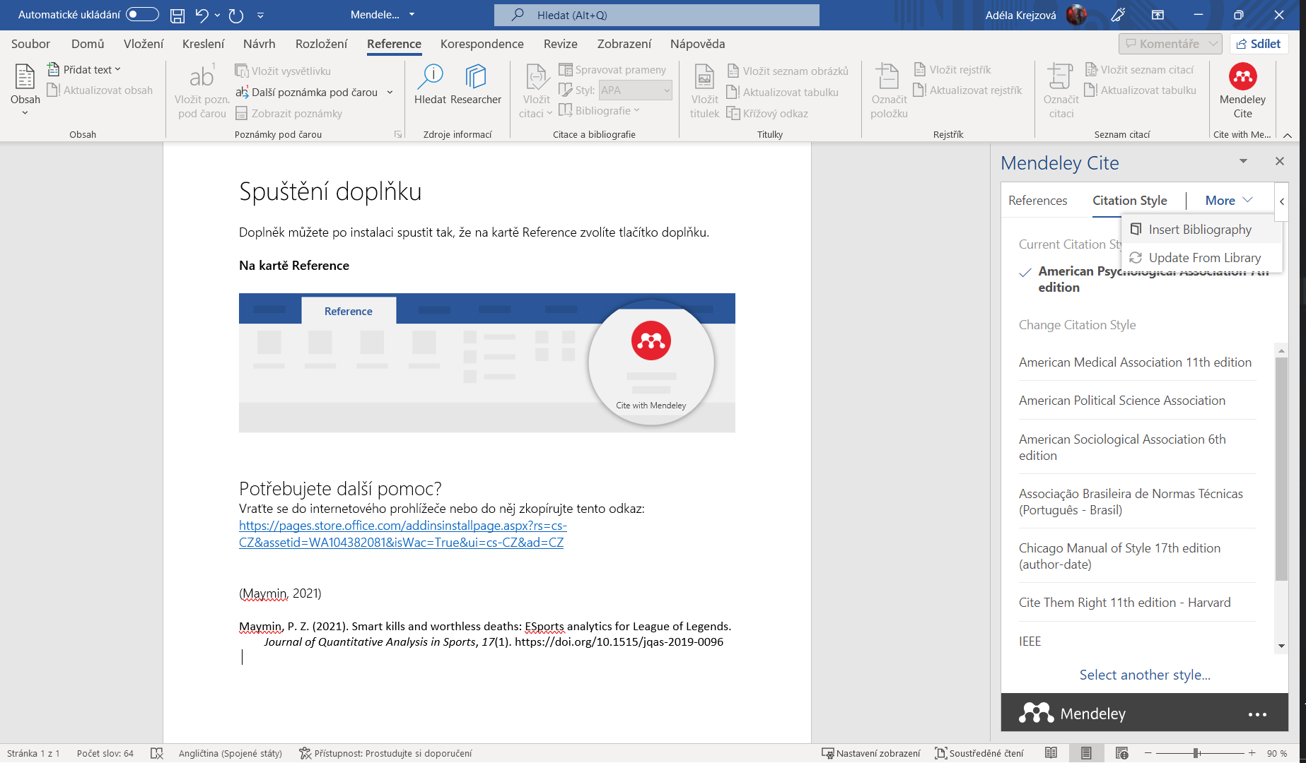1306x763 pixels.
Task: Open the Hledat search tool
Action: tap(430, 85)
